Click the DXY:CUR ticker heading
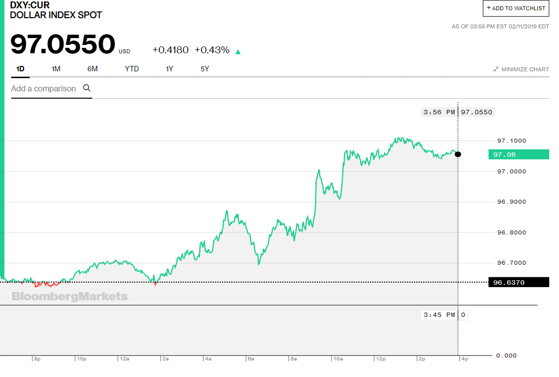This screenshot has height=377, width=559. tap(30, 5)
